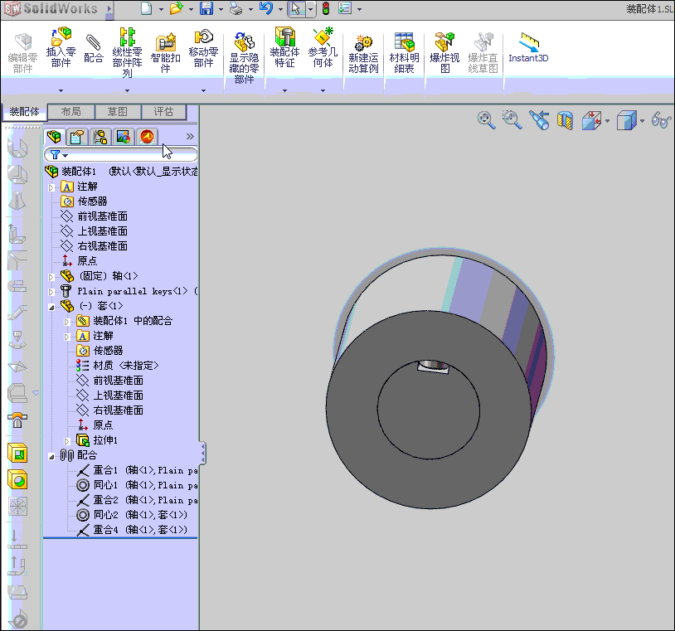
Task: Click the Zoom to Area icon
Action: (512, 119)
